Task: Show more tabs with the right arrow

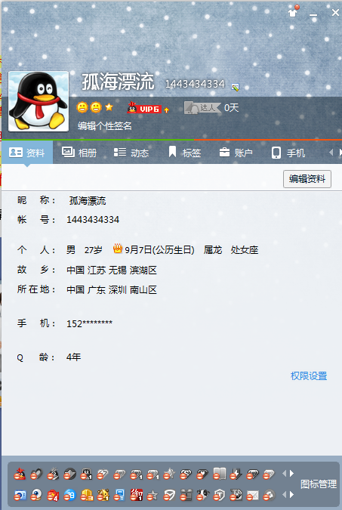Action: (x=340, y=152)
